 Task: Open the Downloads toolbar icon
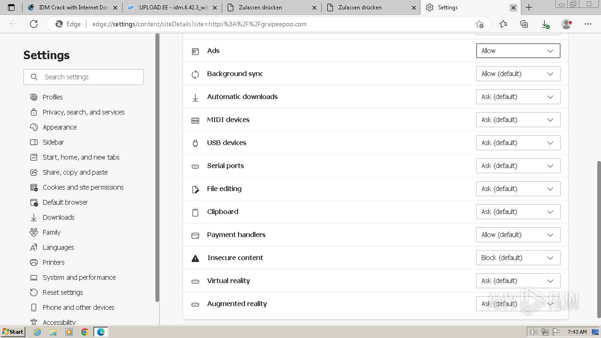point(545,24)
